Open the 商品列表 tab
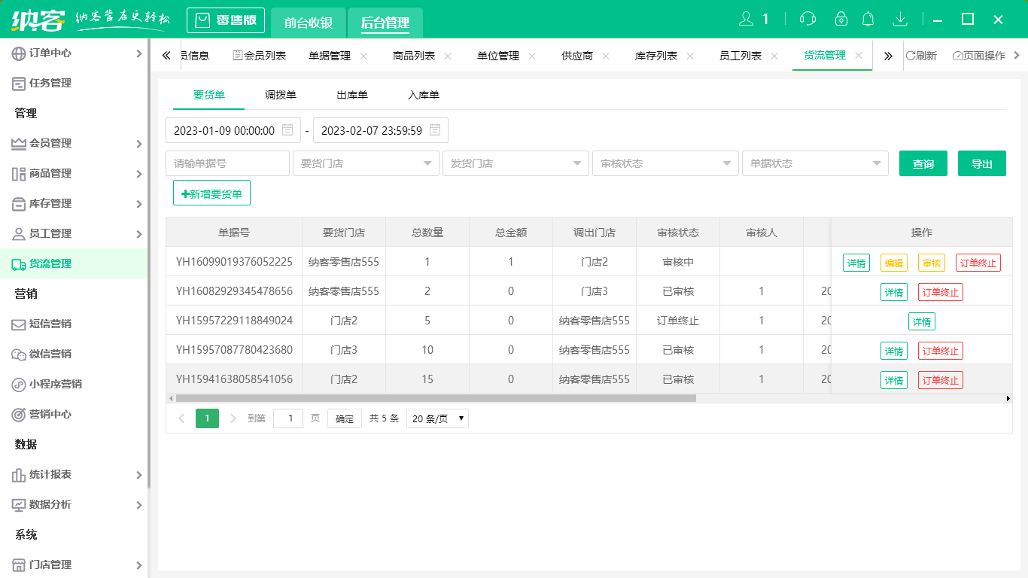Image resolution: width=1028 pixels, height=578 pixels. pos(412,55)
